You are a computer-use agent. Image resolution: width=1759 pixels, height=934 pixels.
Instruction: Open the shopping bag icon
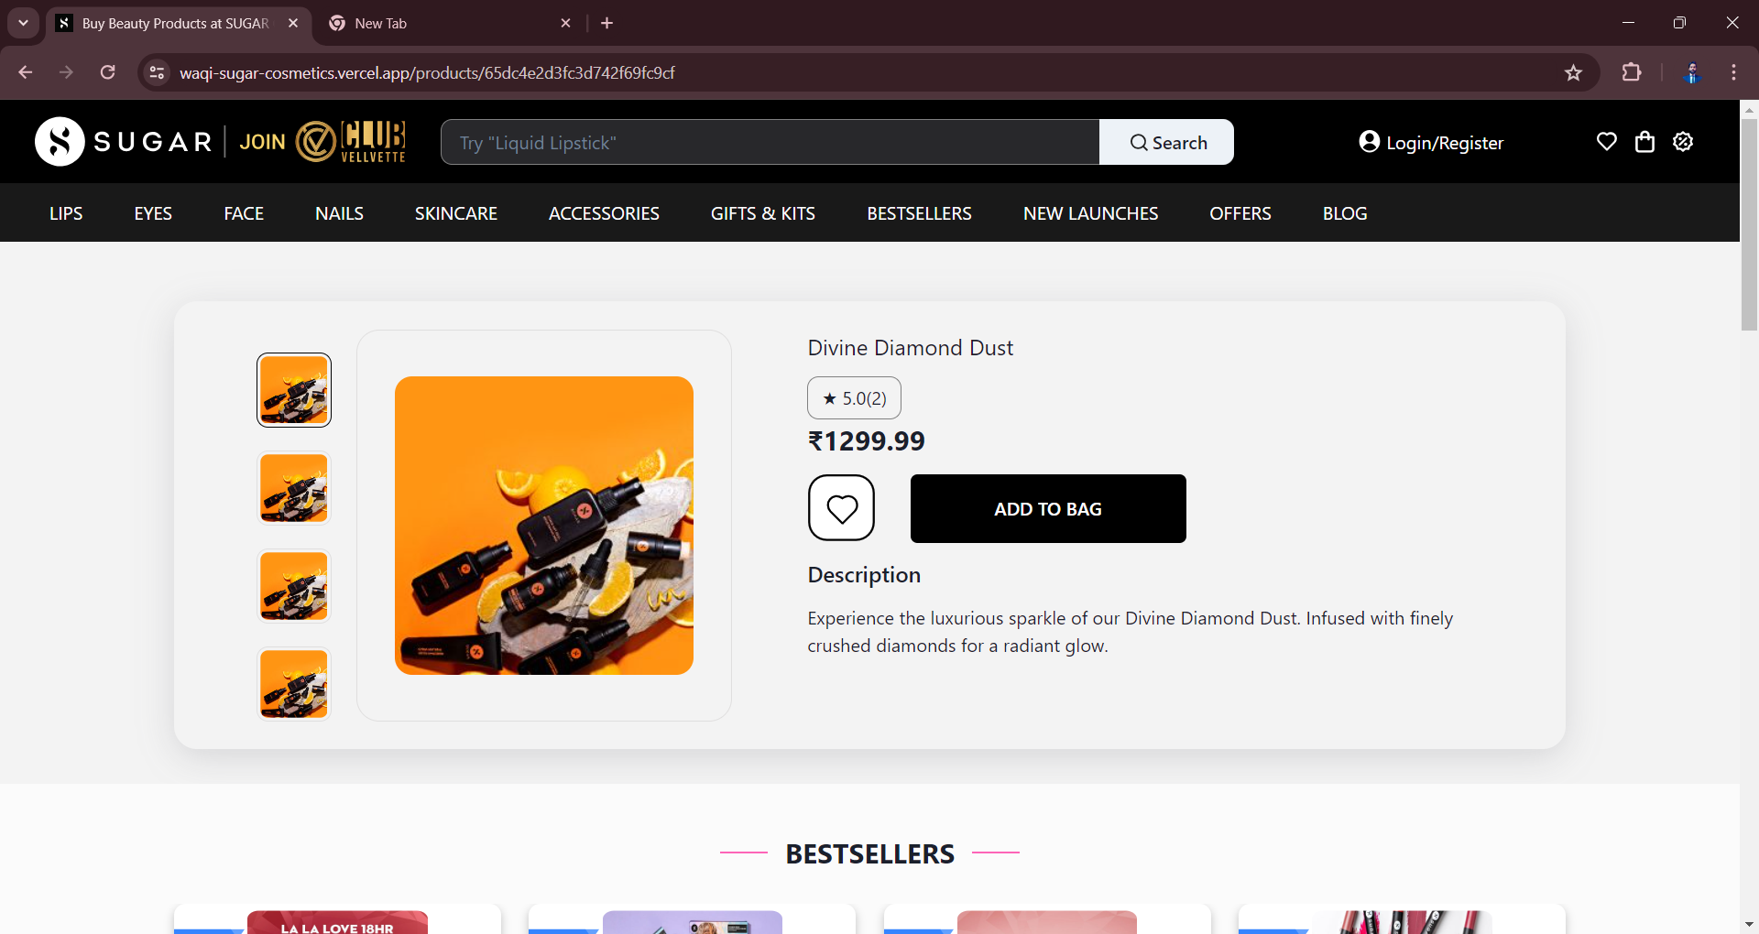(1644, 142)
